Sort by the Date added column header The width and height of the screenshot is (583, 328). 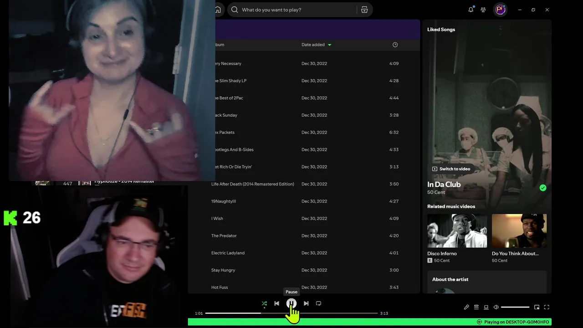tap(317, 45)
